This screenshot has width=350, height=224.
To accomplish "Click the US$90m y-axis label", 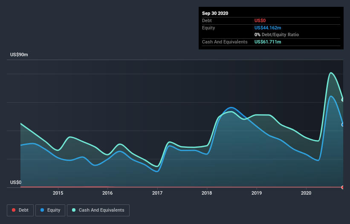I will 19,55.
